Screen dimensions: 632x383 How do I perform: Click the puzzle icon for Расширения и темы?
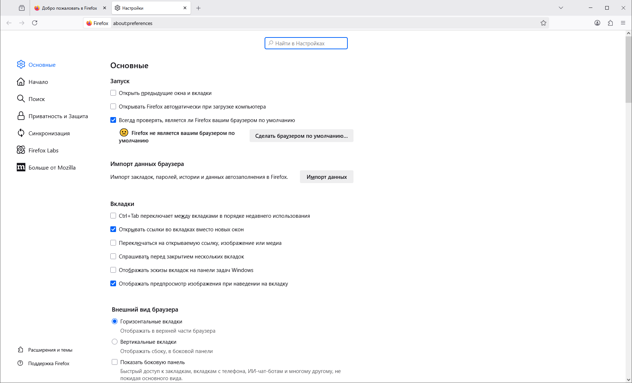20,350
